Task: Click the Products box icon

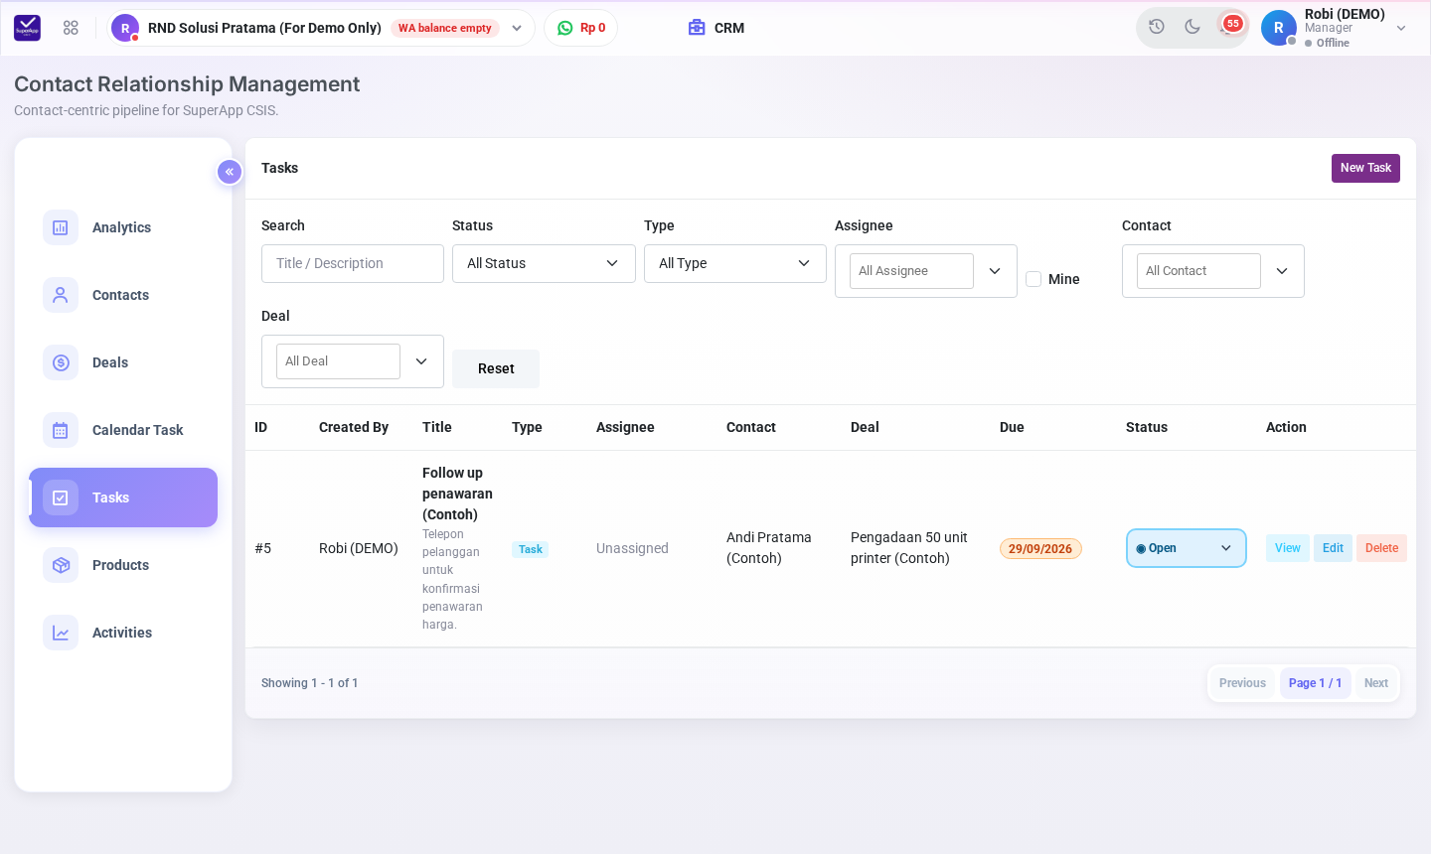Action: pos(61,565)
